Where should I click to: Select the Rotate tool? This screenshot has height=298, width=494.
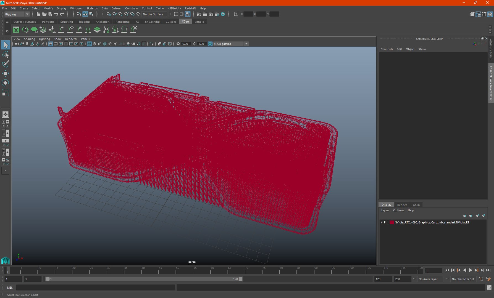click(x=5, y=83)
